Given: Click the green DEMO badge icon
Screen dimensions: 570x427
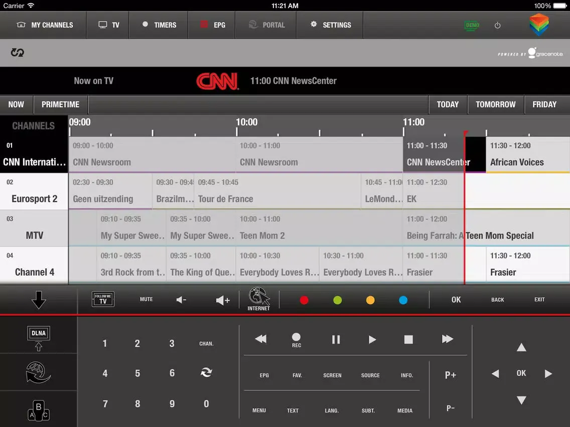Looking at the screenshot, I should 472,25.
